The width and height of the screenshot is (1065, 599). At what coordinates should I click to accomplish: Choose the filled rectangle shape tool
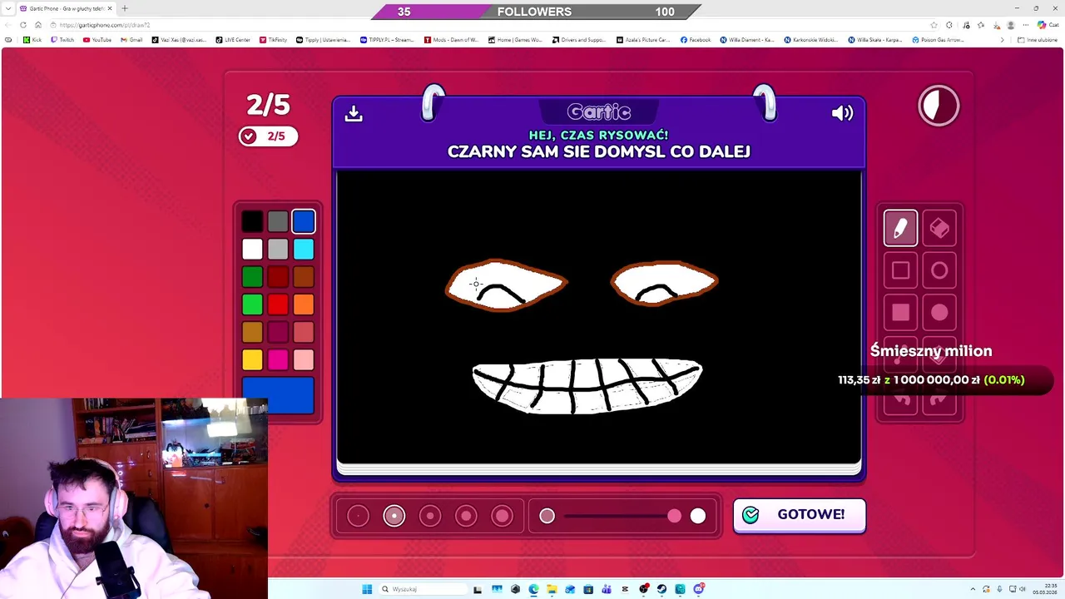click(900, 312)
